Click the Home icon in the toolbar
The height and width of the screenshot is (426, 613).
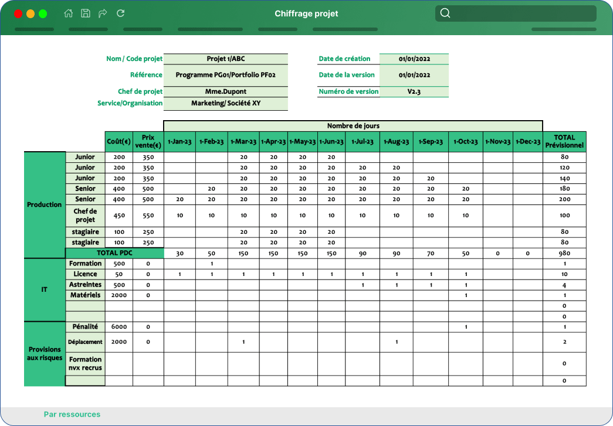click(68, 13)
